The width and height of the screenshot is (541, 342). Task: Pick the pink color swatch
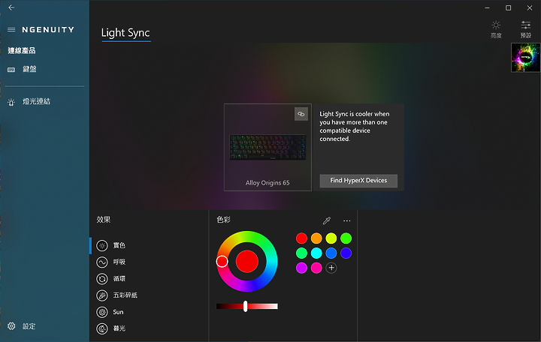pyautogui.click(x=316, y=268)
